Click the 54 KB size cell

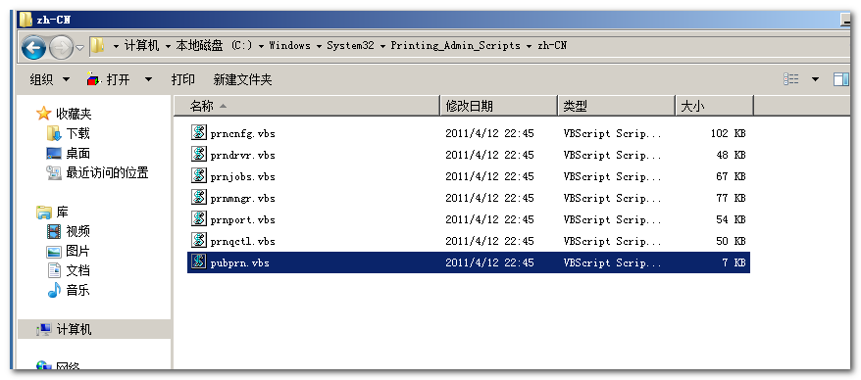click(x=731, y=219)
